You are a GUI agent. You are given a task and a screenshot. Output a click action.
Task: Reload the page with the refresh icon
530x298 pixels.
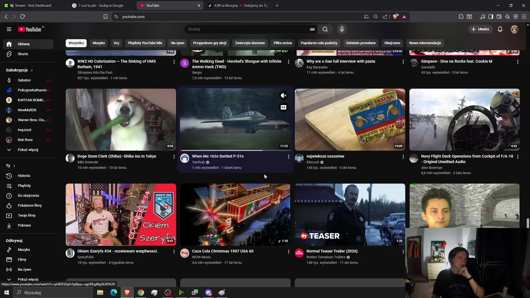[x=22, y=17]
